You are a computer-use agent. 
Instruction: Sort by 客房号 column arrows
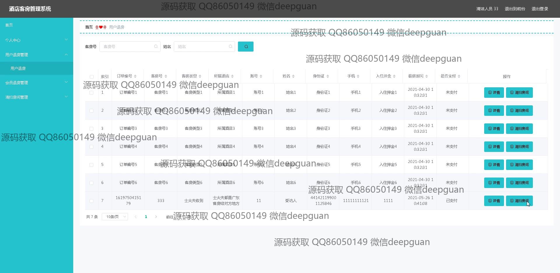click(166, 76)
